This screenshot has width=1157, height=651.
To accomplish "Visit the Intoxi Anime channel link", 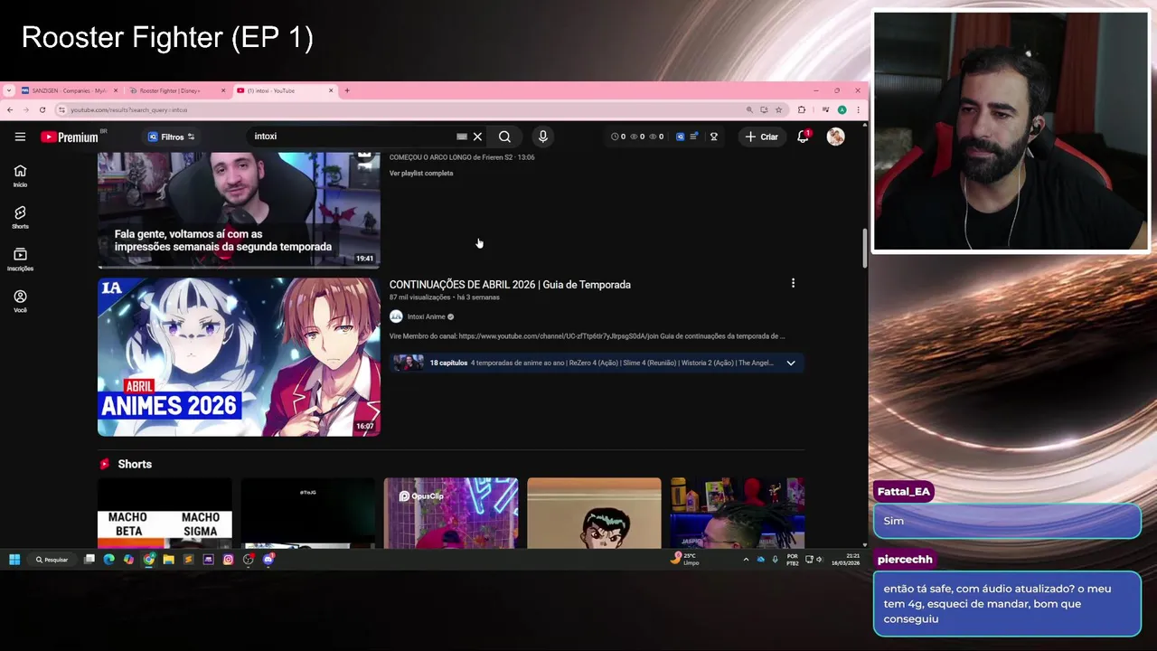I will pyautogui.click(x=426, y=316).
